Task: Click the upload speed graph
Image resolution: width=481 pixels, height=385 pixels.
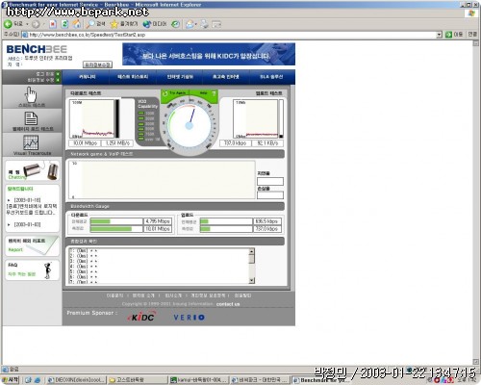Action: tap(256, 118)
